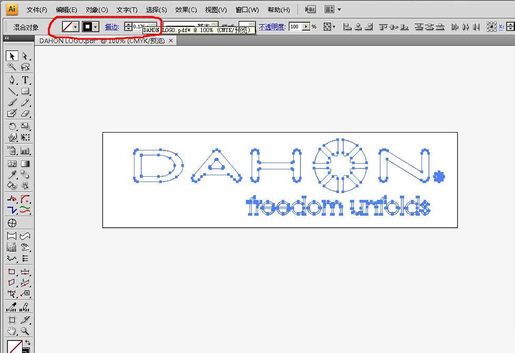The image size is (515, 353).
Task: Click Horizontal Align Center icon
Action: 358,27
